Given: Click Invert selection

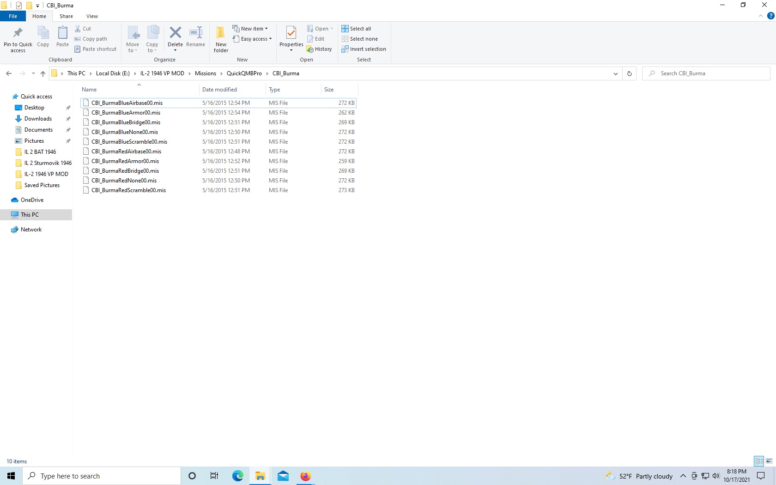Looking at the screenshot, I should click(364, 49).
